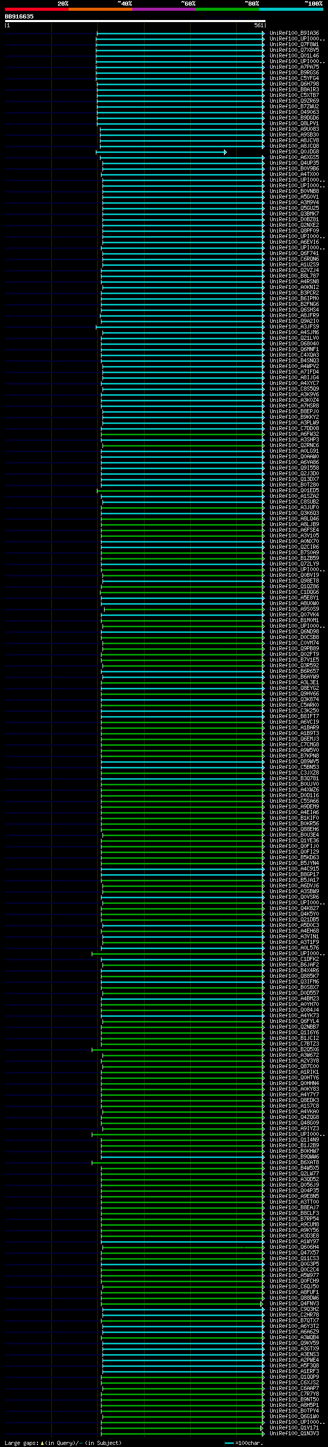Click the short alignment bar of UniRef100_Q0JDG8
The image size is (328, 1447).
pos(161,152)
